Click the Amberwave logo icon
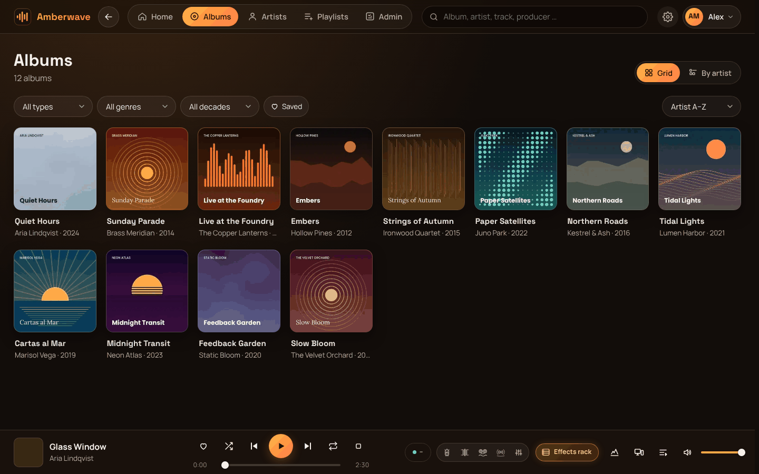 point(22,17)
